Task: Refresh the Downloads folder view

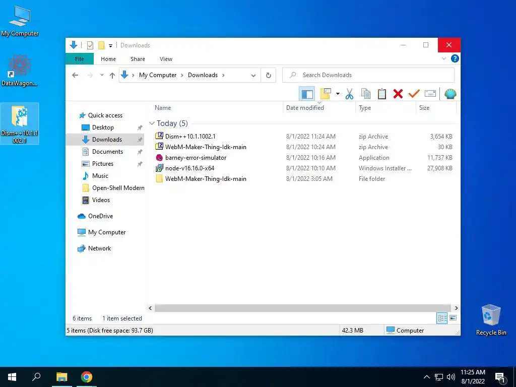Action: [269, 76]
